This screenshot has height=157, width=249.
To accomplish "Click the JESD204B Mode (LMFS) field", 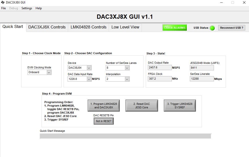I will tap(202, 68).
